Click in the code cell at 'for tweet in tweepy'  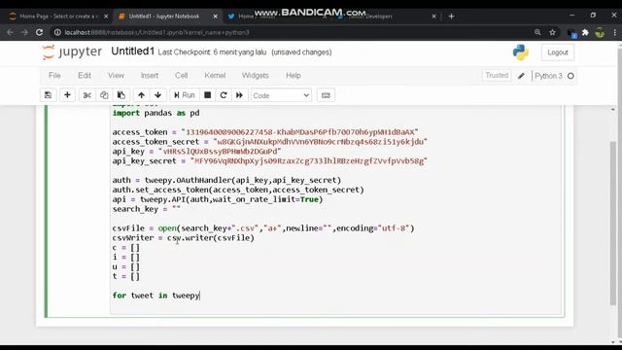[x=155, y=296]
